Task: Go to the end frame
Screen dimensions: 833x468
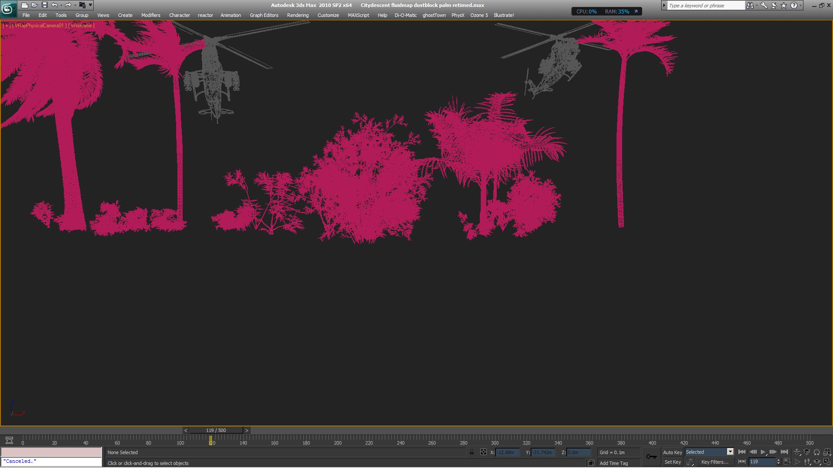Action: [784, 452]
